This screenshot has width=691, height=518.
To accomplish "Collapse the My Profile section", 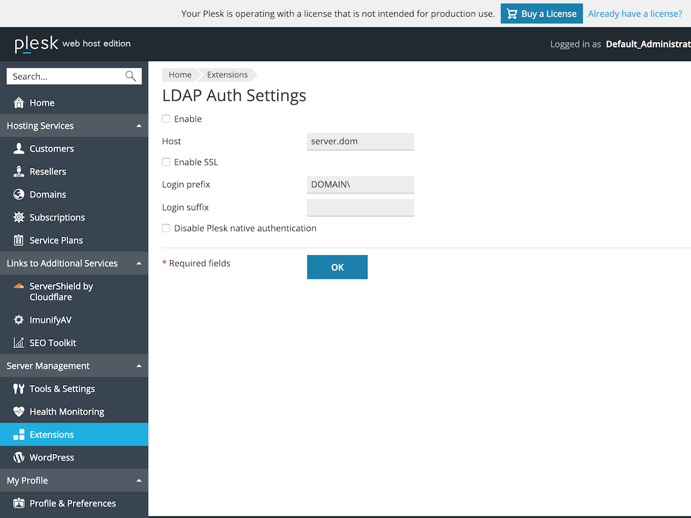I will 139,480.
